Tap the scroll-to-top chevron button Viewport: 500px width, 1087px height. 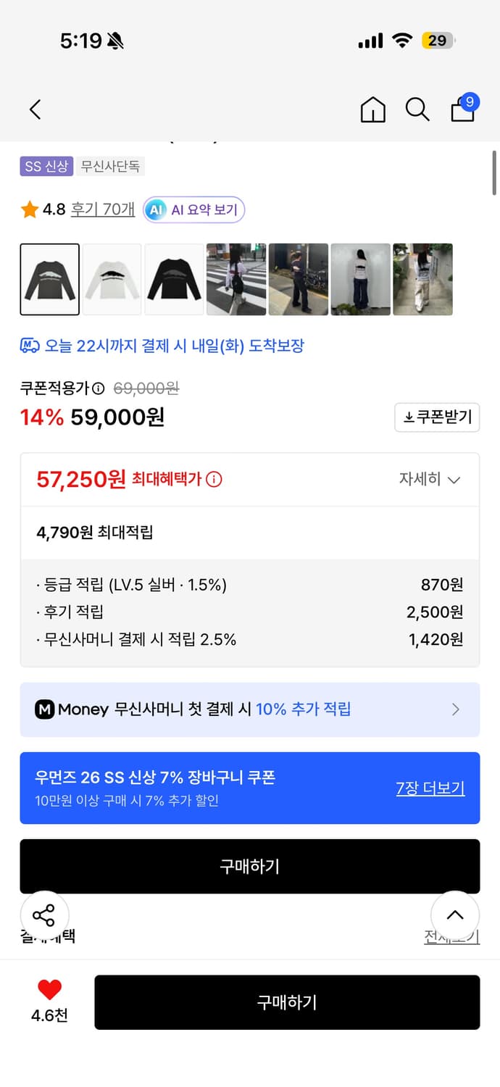point(455,915)
